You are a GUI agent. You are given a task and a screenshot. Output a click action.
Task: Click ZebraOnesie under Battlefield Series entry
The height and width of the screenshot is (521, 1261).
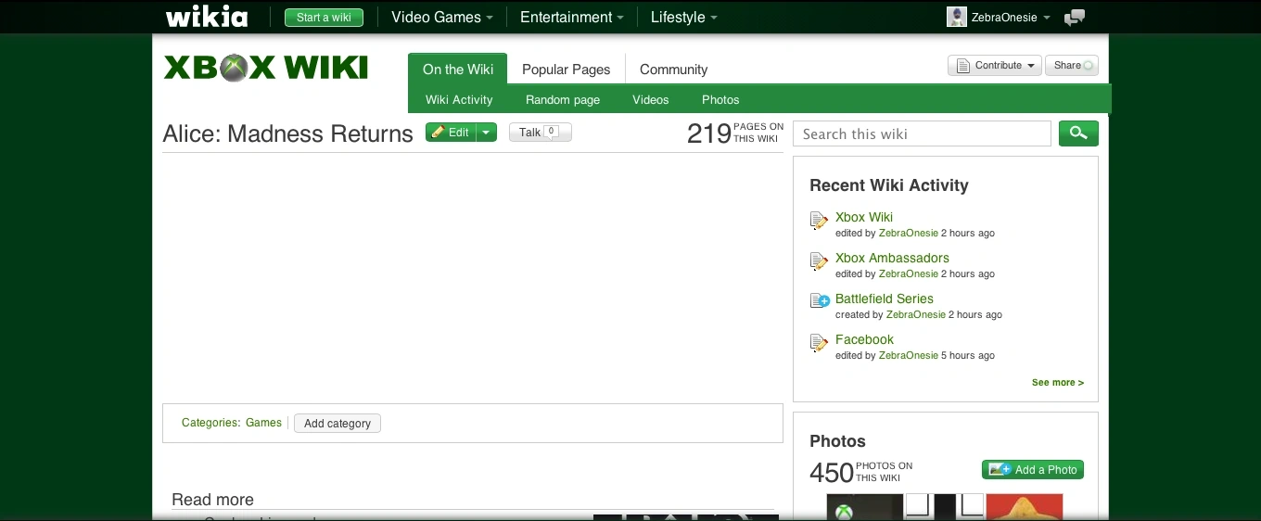click(x=916, y=314)
